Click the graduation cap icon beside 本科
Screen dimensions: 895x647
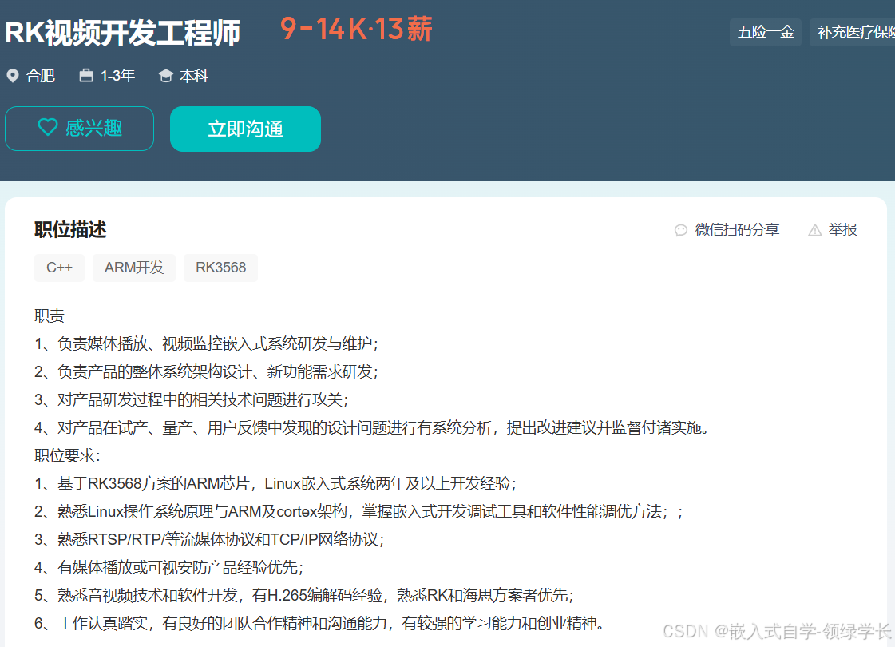click(165, 76)
